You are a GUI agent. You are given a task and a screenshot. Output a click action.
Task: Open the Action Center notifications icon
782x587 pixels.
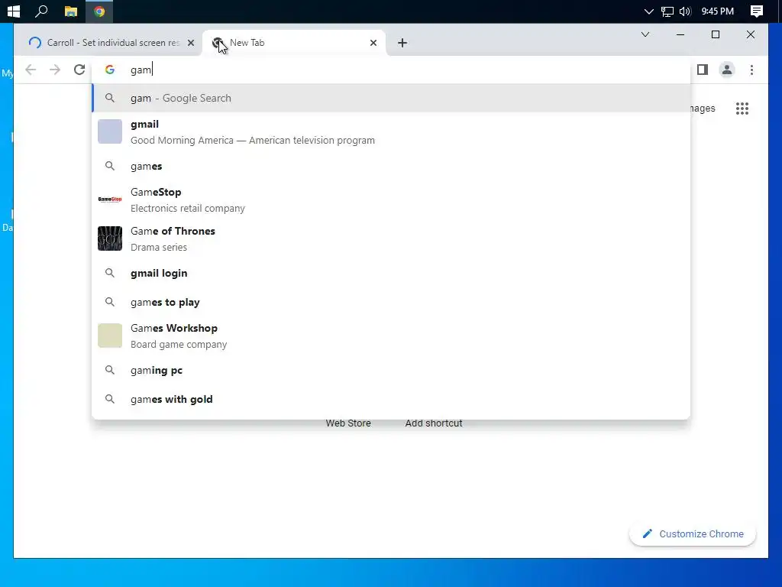757,11
